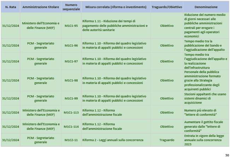The height and width of the screenshot is (157, 230).
Task: Click 'Ministero dell'Economia' in the M1C1-95 row
Action: [x=41, y=26]
